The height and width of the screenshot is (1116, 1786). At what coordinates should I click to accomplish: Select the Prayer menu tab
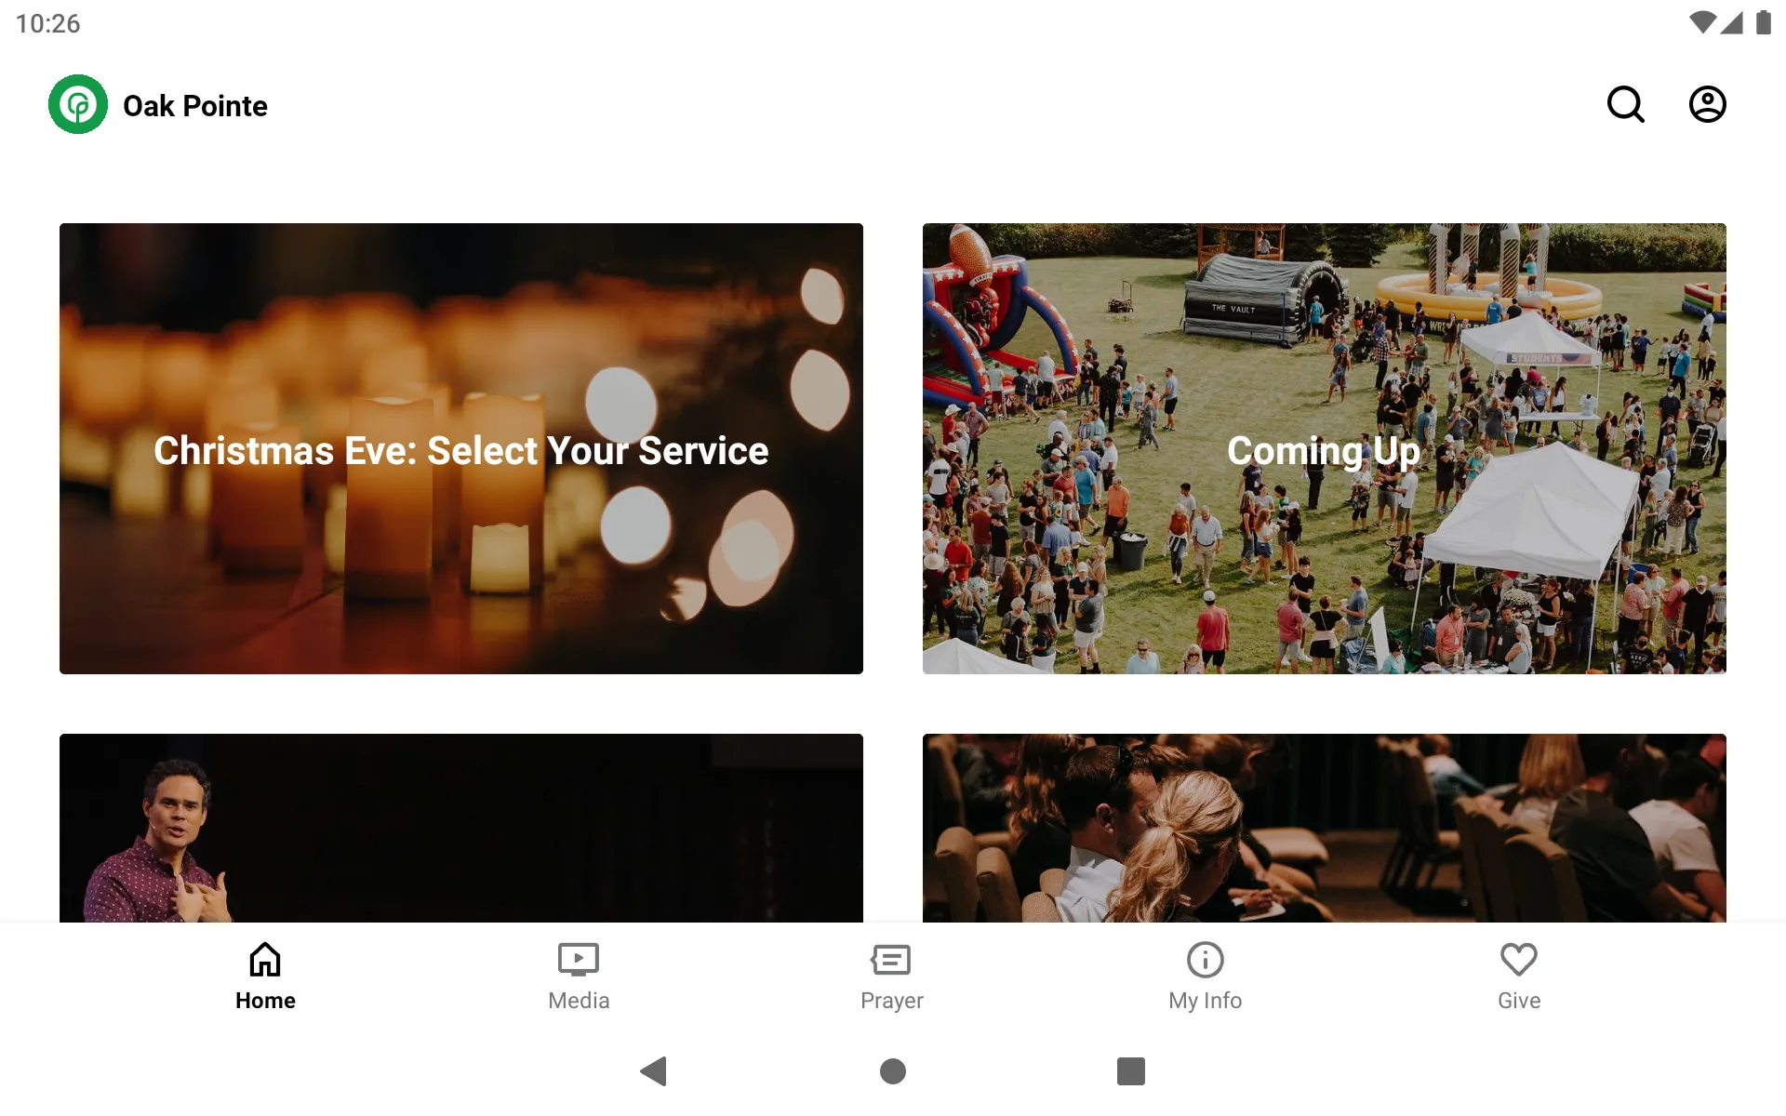(892, 975)
